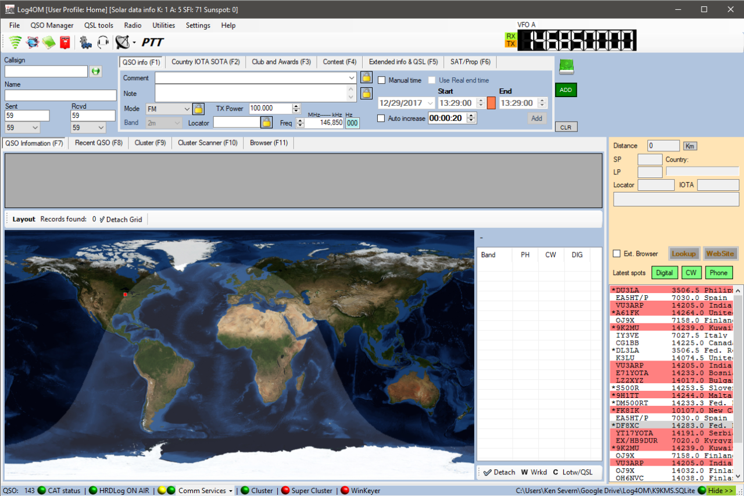
Task: Toggle the Digital spots filter
Action: 664,273
